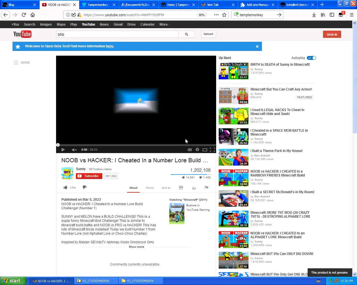
Task: Select the Share tab under the video
Action: (150, 188)
